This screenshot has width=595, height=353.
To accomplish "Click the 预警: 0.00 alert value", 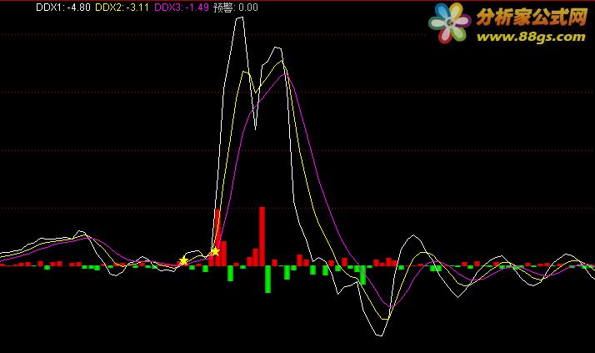I will coord(236,8).
